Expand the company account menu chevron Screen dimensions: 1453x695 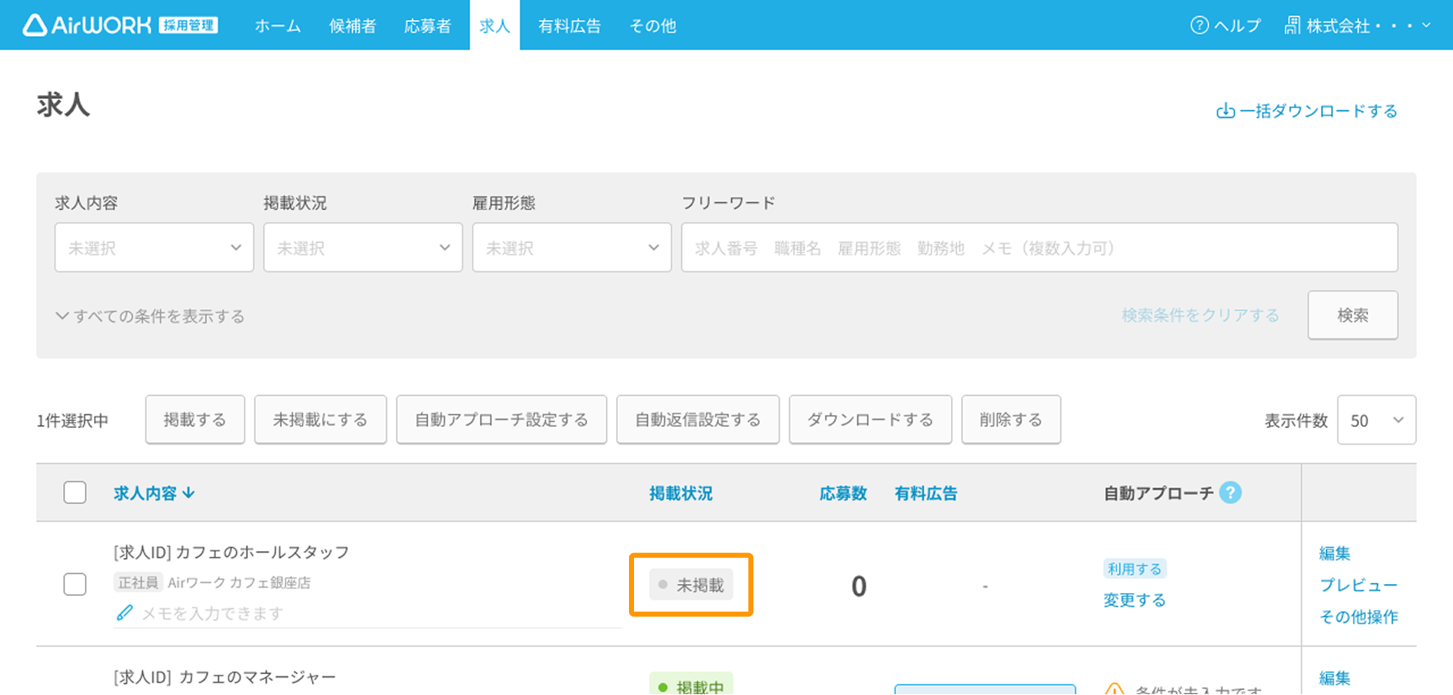[x=1426, y=25]
